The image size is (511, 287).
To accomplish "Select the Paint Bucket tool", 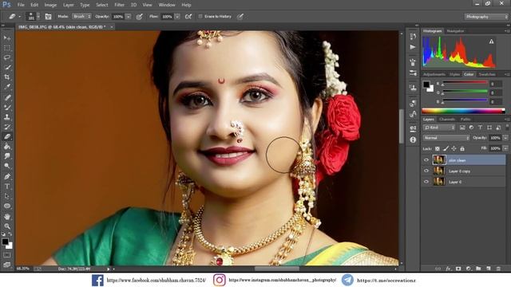I will 7,147.
